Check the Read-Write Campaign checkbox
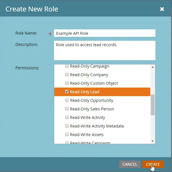 pyautogui.click(x=67, y=142)
